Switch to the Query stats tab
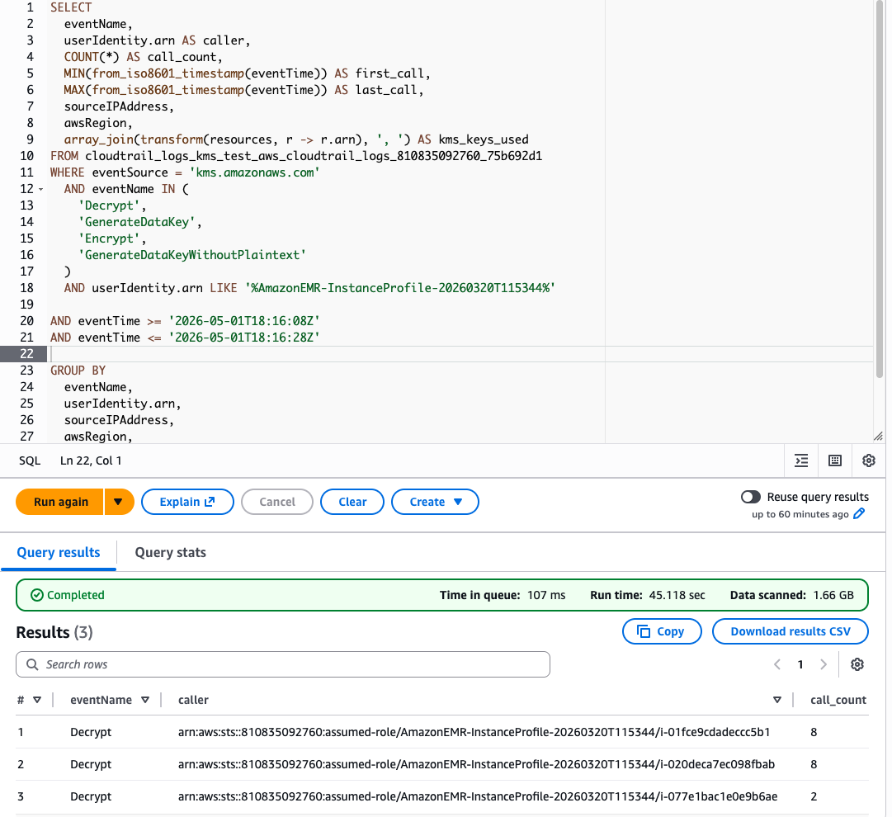Viewport: 892px width, 817px height. (x=170, y=552)
